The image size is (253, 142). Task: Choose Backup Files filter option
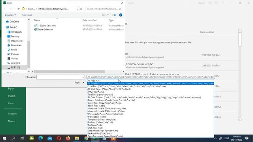[151, 133]
